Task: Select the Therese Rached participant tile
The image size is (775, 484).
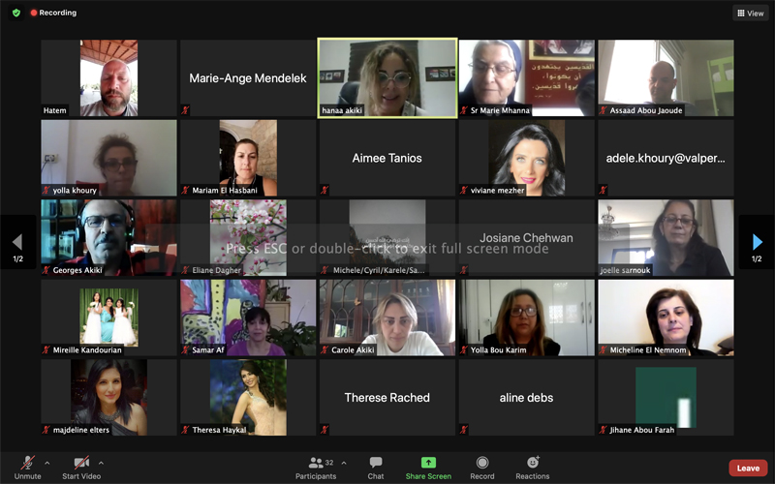Action: (387, 397)
